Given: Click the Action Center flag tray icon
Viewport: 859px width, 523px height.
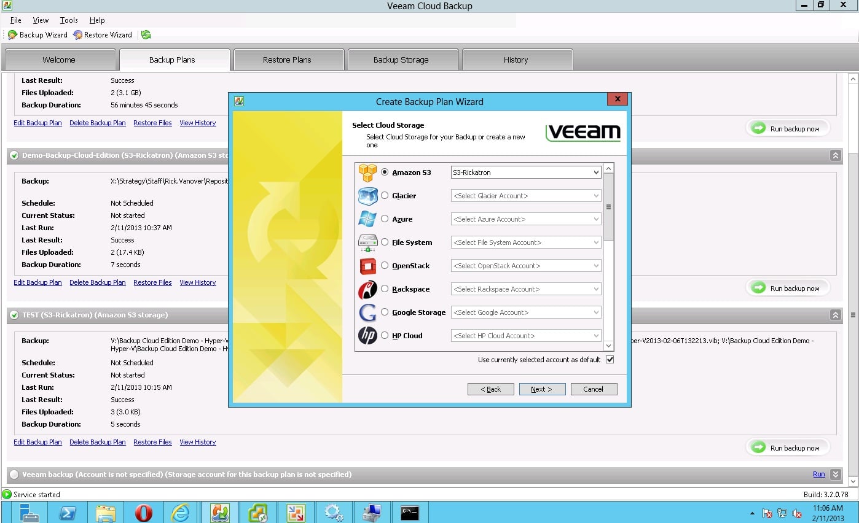Looking at the screenshot, I should tap(767, 513).
